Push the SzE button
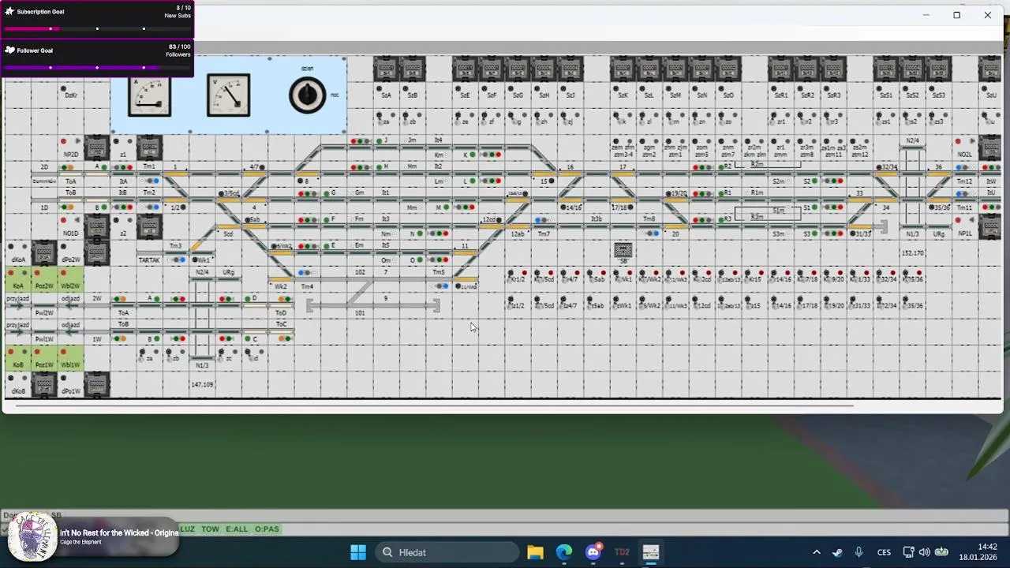The width and height of the screenshot is (1010, 568). [458, 88]
